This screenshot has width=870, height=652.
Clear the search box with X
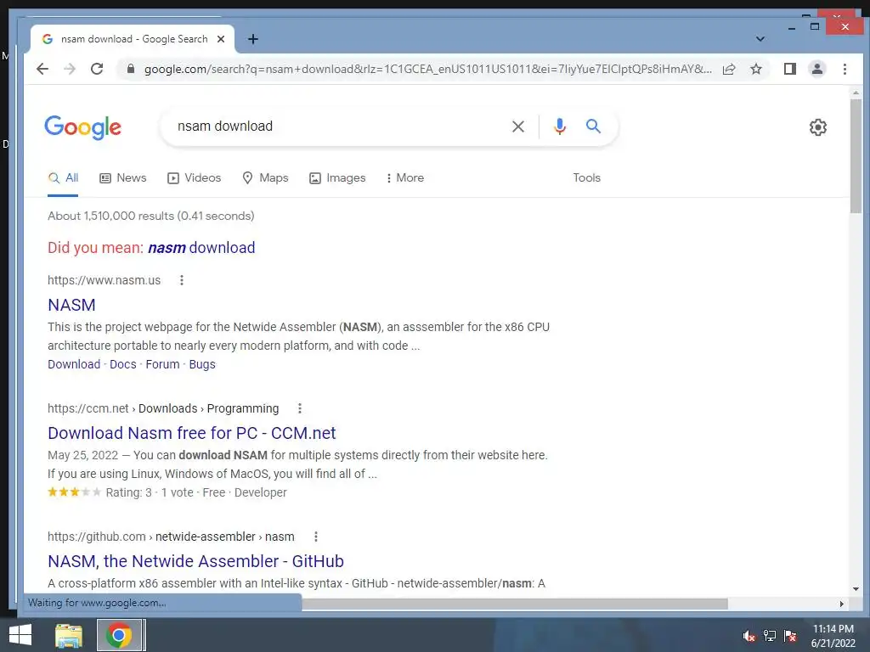pos(517,126)
